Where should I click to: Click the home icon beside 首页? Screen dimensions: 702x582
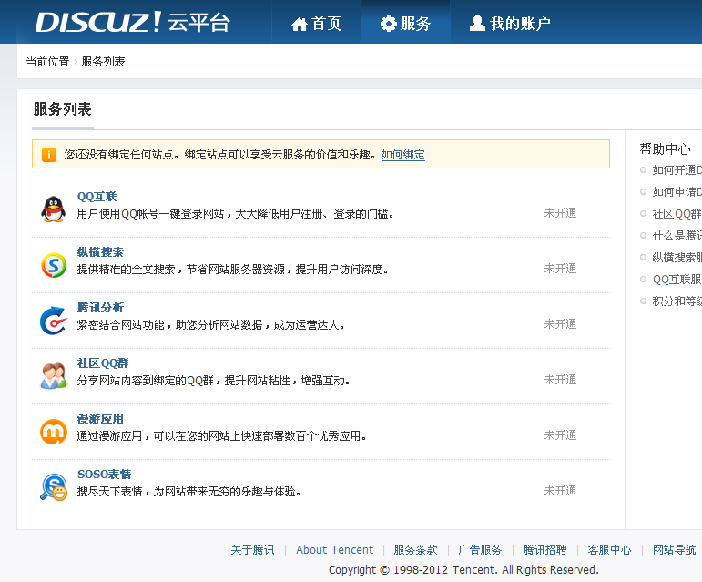[x=299, y=24]
